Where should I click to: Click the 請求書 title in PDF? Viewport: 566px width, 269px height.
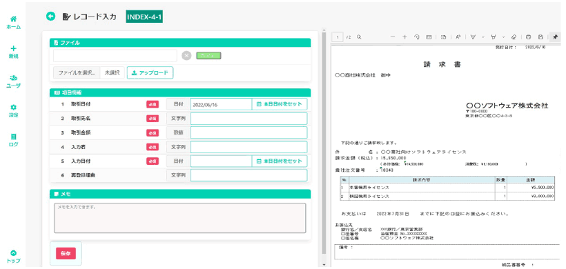pyautogui.click(x=442, y=65)
